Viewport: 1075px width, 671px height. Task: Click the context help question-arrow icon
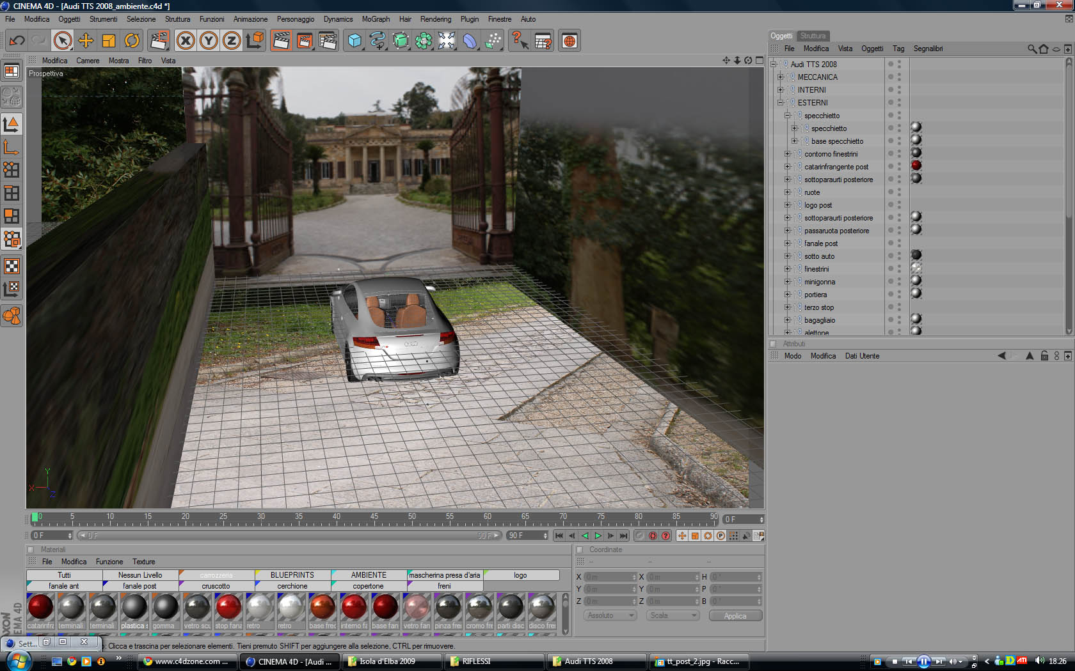point(520,41)
